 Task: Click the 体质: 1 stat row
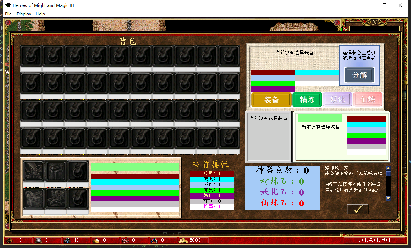pos(212,190)
